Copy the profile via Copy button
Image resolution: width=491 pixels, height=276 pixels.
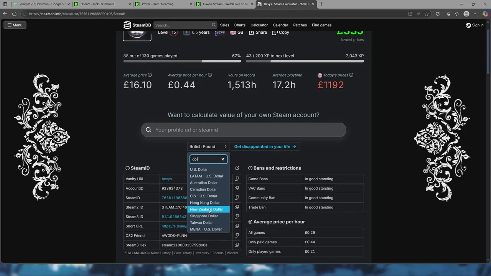coord(280,33)
